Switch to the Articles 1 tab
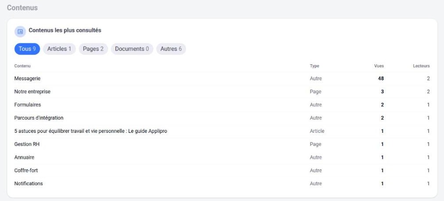This screenshot has height=201, width=444. 59,49
